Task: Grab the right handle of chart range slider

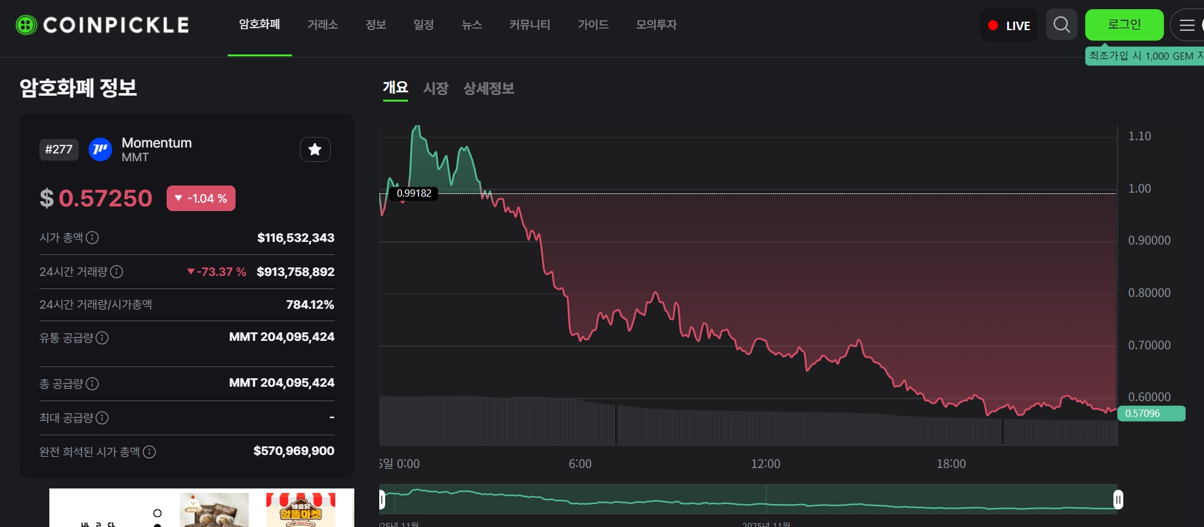Action: 1118,499
